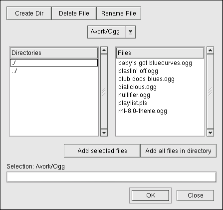Click Add selected files button
This screenshot has width=223, height=210.
coord(102,151)
